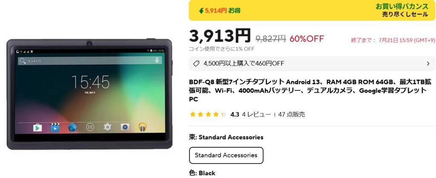The height and width of the screenshot is (178, 436).
Task: Click the orange headphones music icon
Action: 142,127
